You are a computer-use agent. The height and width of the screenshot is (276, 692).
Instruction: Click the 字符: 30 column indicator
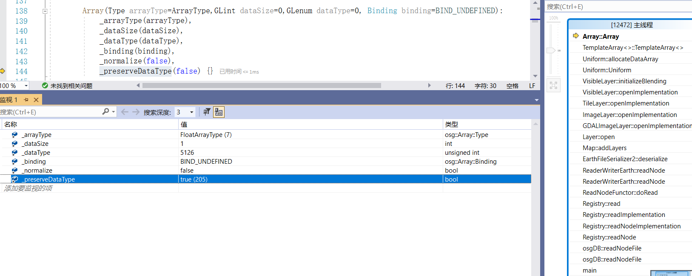(x=485, y=86)
